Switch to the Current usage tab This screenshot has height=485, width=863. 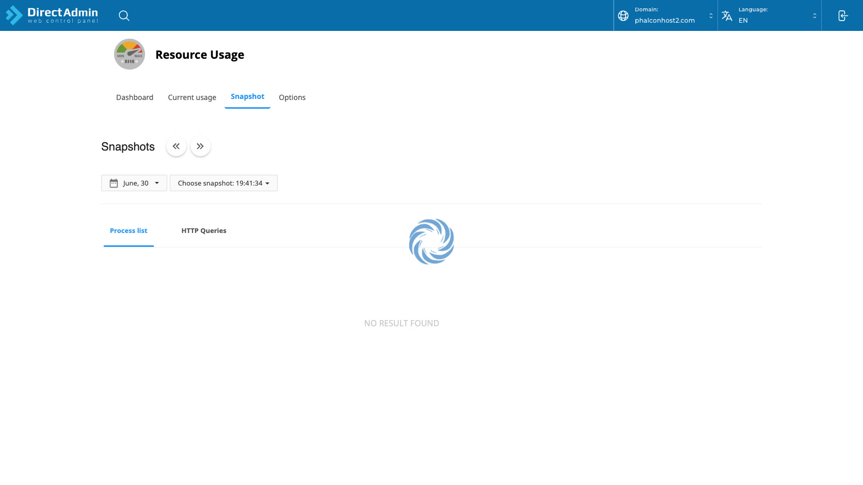192,97
